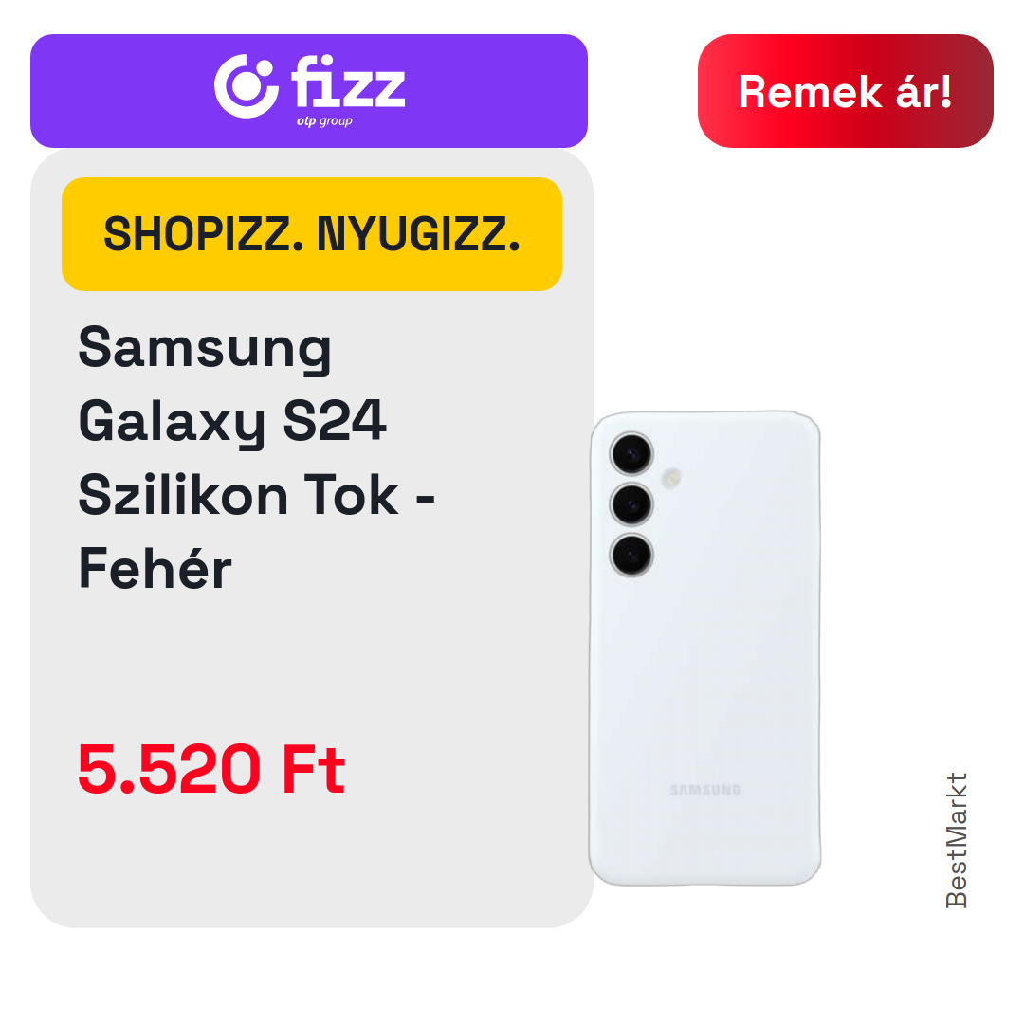Click the Galaxy S24 line of the title
Image resolution: width=1024 pixels, height=1024 pixels.
click(232, 421)
